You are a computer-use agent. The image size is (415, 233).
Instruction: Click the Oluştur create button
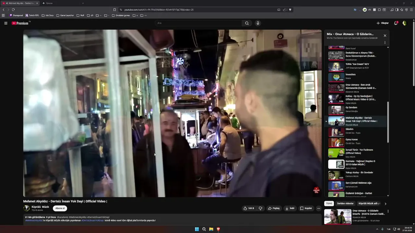(383, 23)
